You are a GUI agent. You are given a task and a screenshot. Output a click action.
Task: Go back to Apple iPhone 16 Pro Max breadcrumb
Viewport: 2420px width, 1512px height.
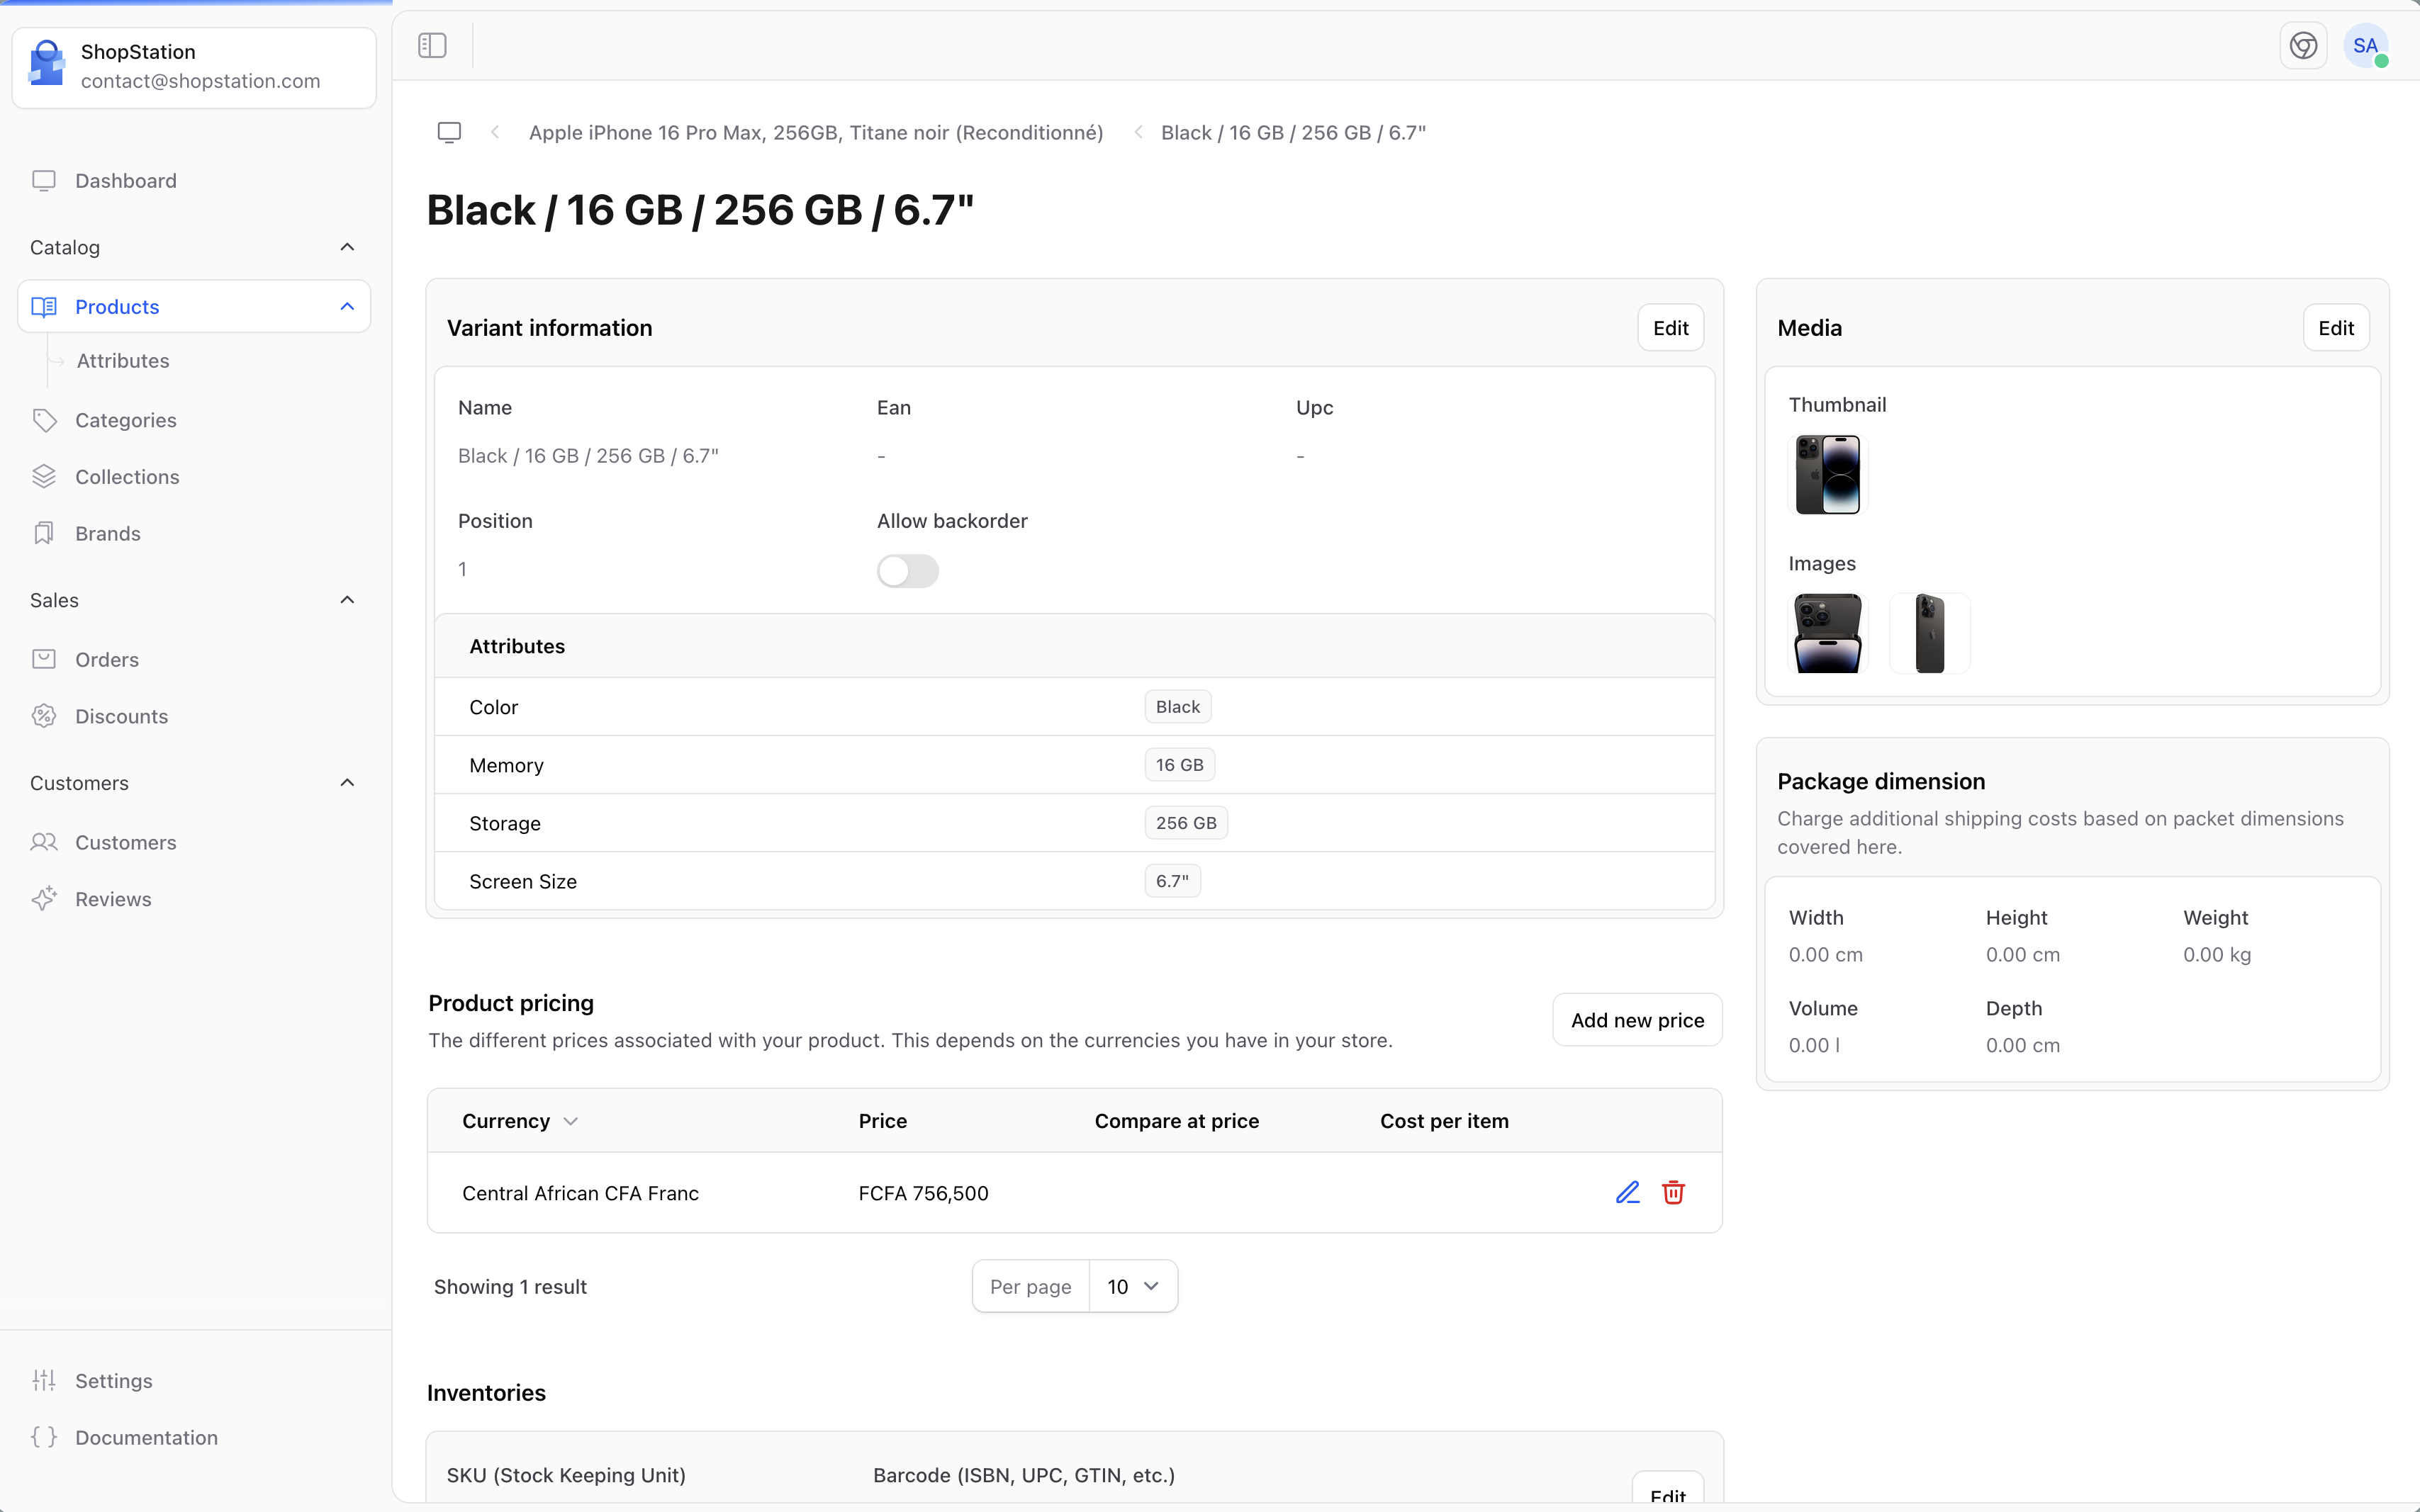pos(815,132)
